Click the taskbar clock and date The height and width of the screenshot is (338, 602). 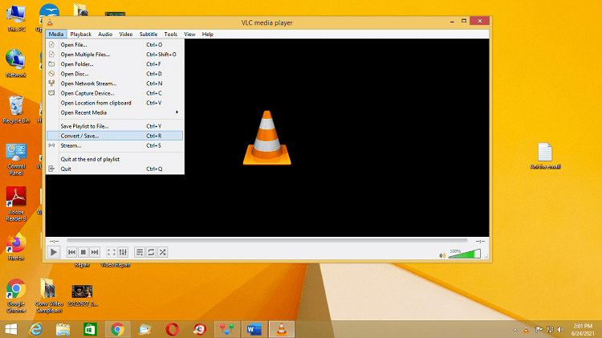(x=583, y=329)
